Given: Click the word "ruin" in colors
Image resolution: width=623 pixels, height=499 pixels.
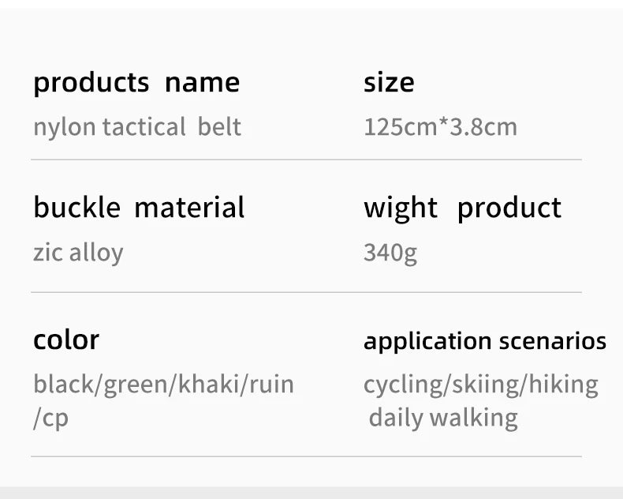Looking at the screenshot, I should (272, 385).
